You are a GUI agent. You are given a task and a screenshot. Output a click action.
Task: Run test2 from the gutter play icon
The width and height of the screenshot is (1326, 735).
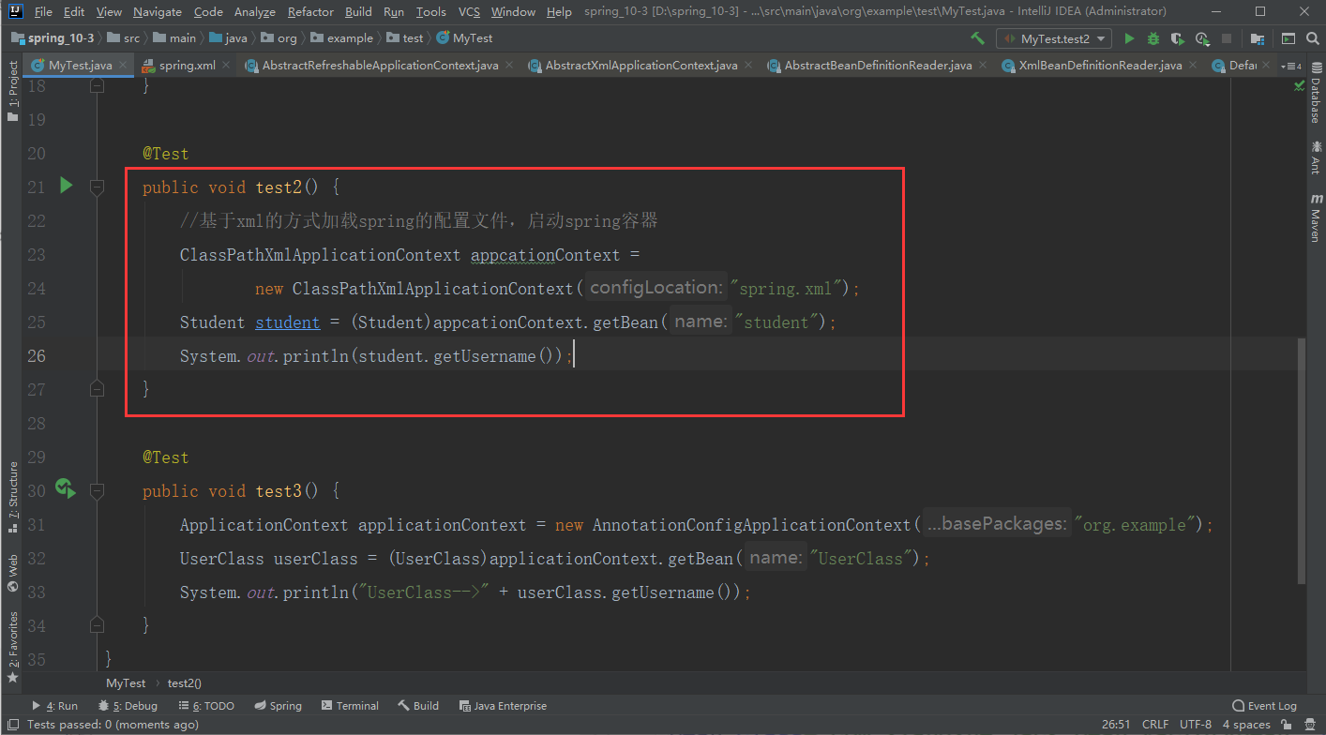tap(66, 186)
